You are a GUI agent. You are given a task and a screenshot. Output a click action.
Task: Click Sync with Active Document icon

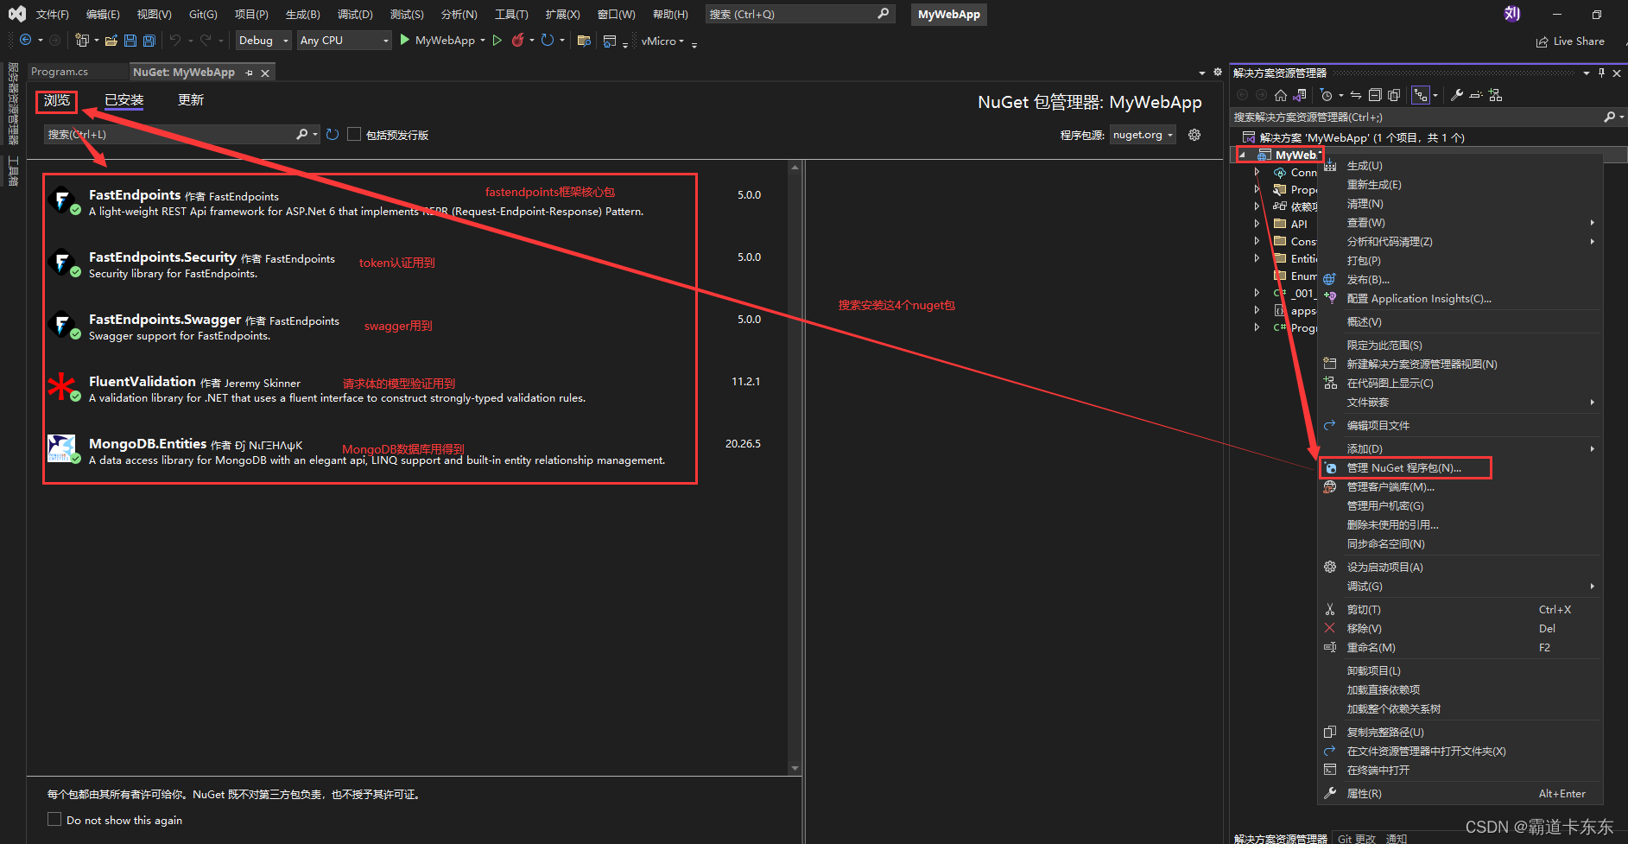click(x=1356, y=95)
